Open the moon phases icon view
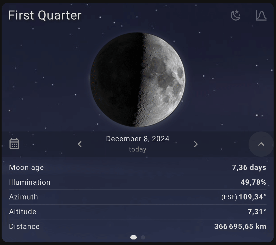The height and width of the screenshot is (245, 276). (236, 15)
